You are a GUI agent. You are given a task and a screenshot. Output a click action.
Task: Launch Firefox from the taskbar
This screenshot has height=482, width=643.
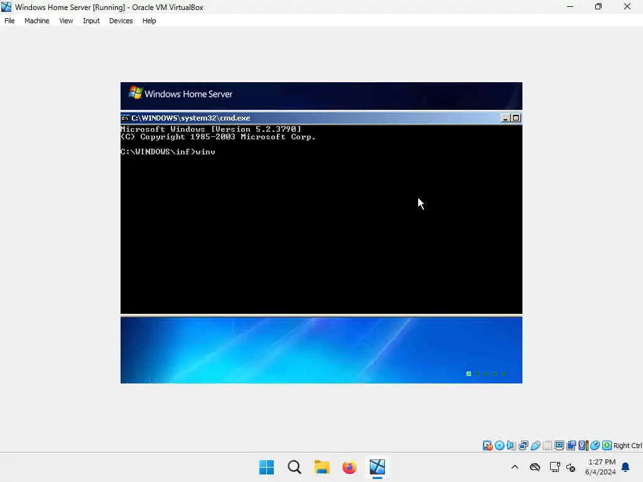coord(349,467)
